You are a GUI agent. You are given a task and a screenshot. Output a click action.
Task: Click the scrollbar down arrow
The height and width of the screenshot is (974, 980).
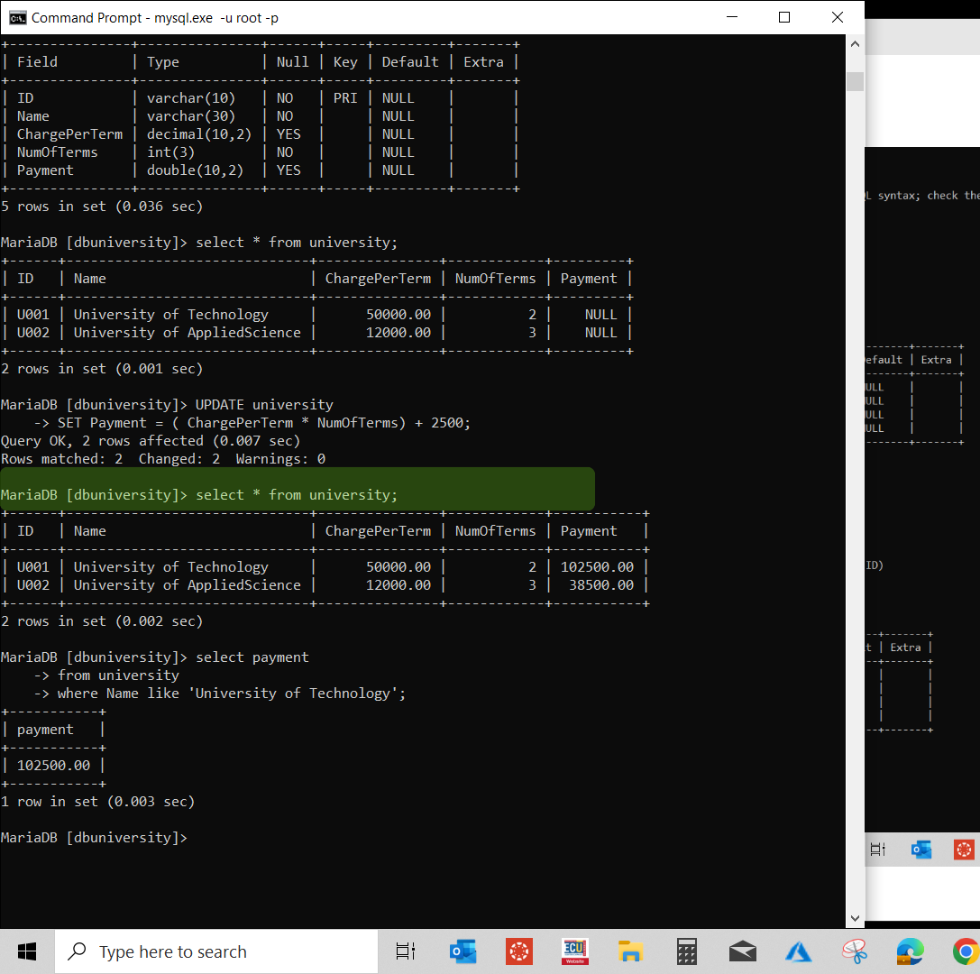tap(854, 917)
